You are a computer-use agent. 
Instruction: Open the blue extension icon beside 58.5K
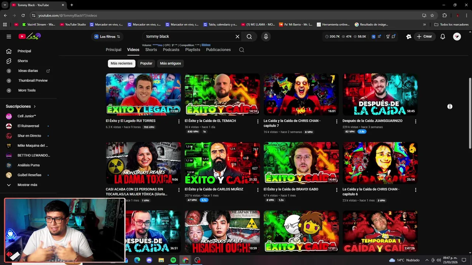(373, 36)
